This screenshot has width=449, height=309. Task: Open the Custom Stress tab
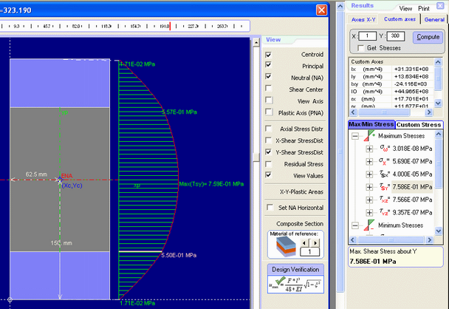click(419, 125)
